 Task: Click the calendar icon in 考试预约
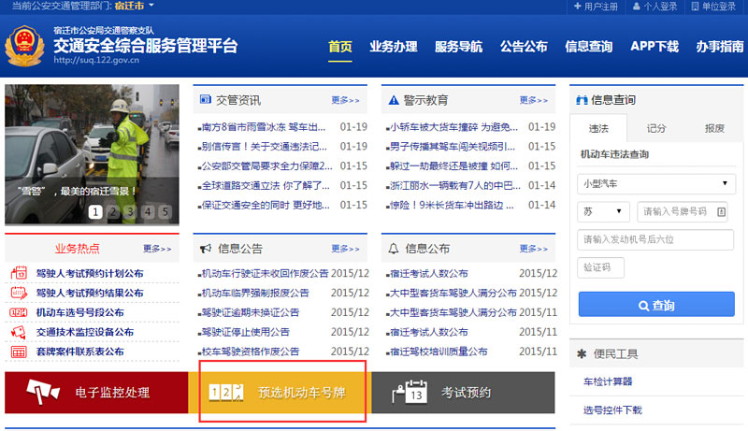pyautogui.click(x=410, y=392)
